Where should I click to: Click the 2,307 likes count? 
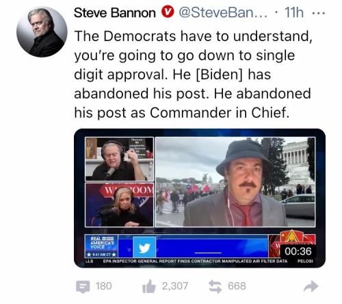pyautogui.click(x=175, y=286)
